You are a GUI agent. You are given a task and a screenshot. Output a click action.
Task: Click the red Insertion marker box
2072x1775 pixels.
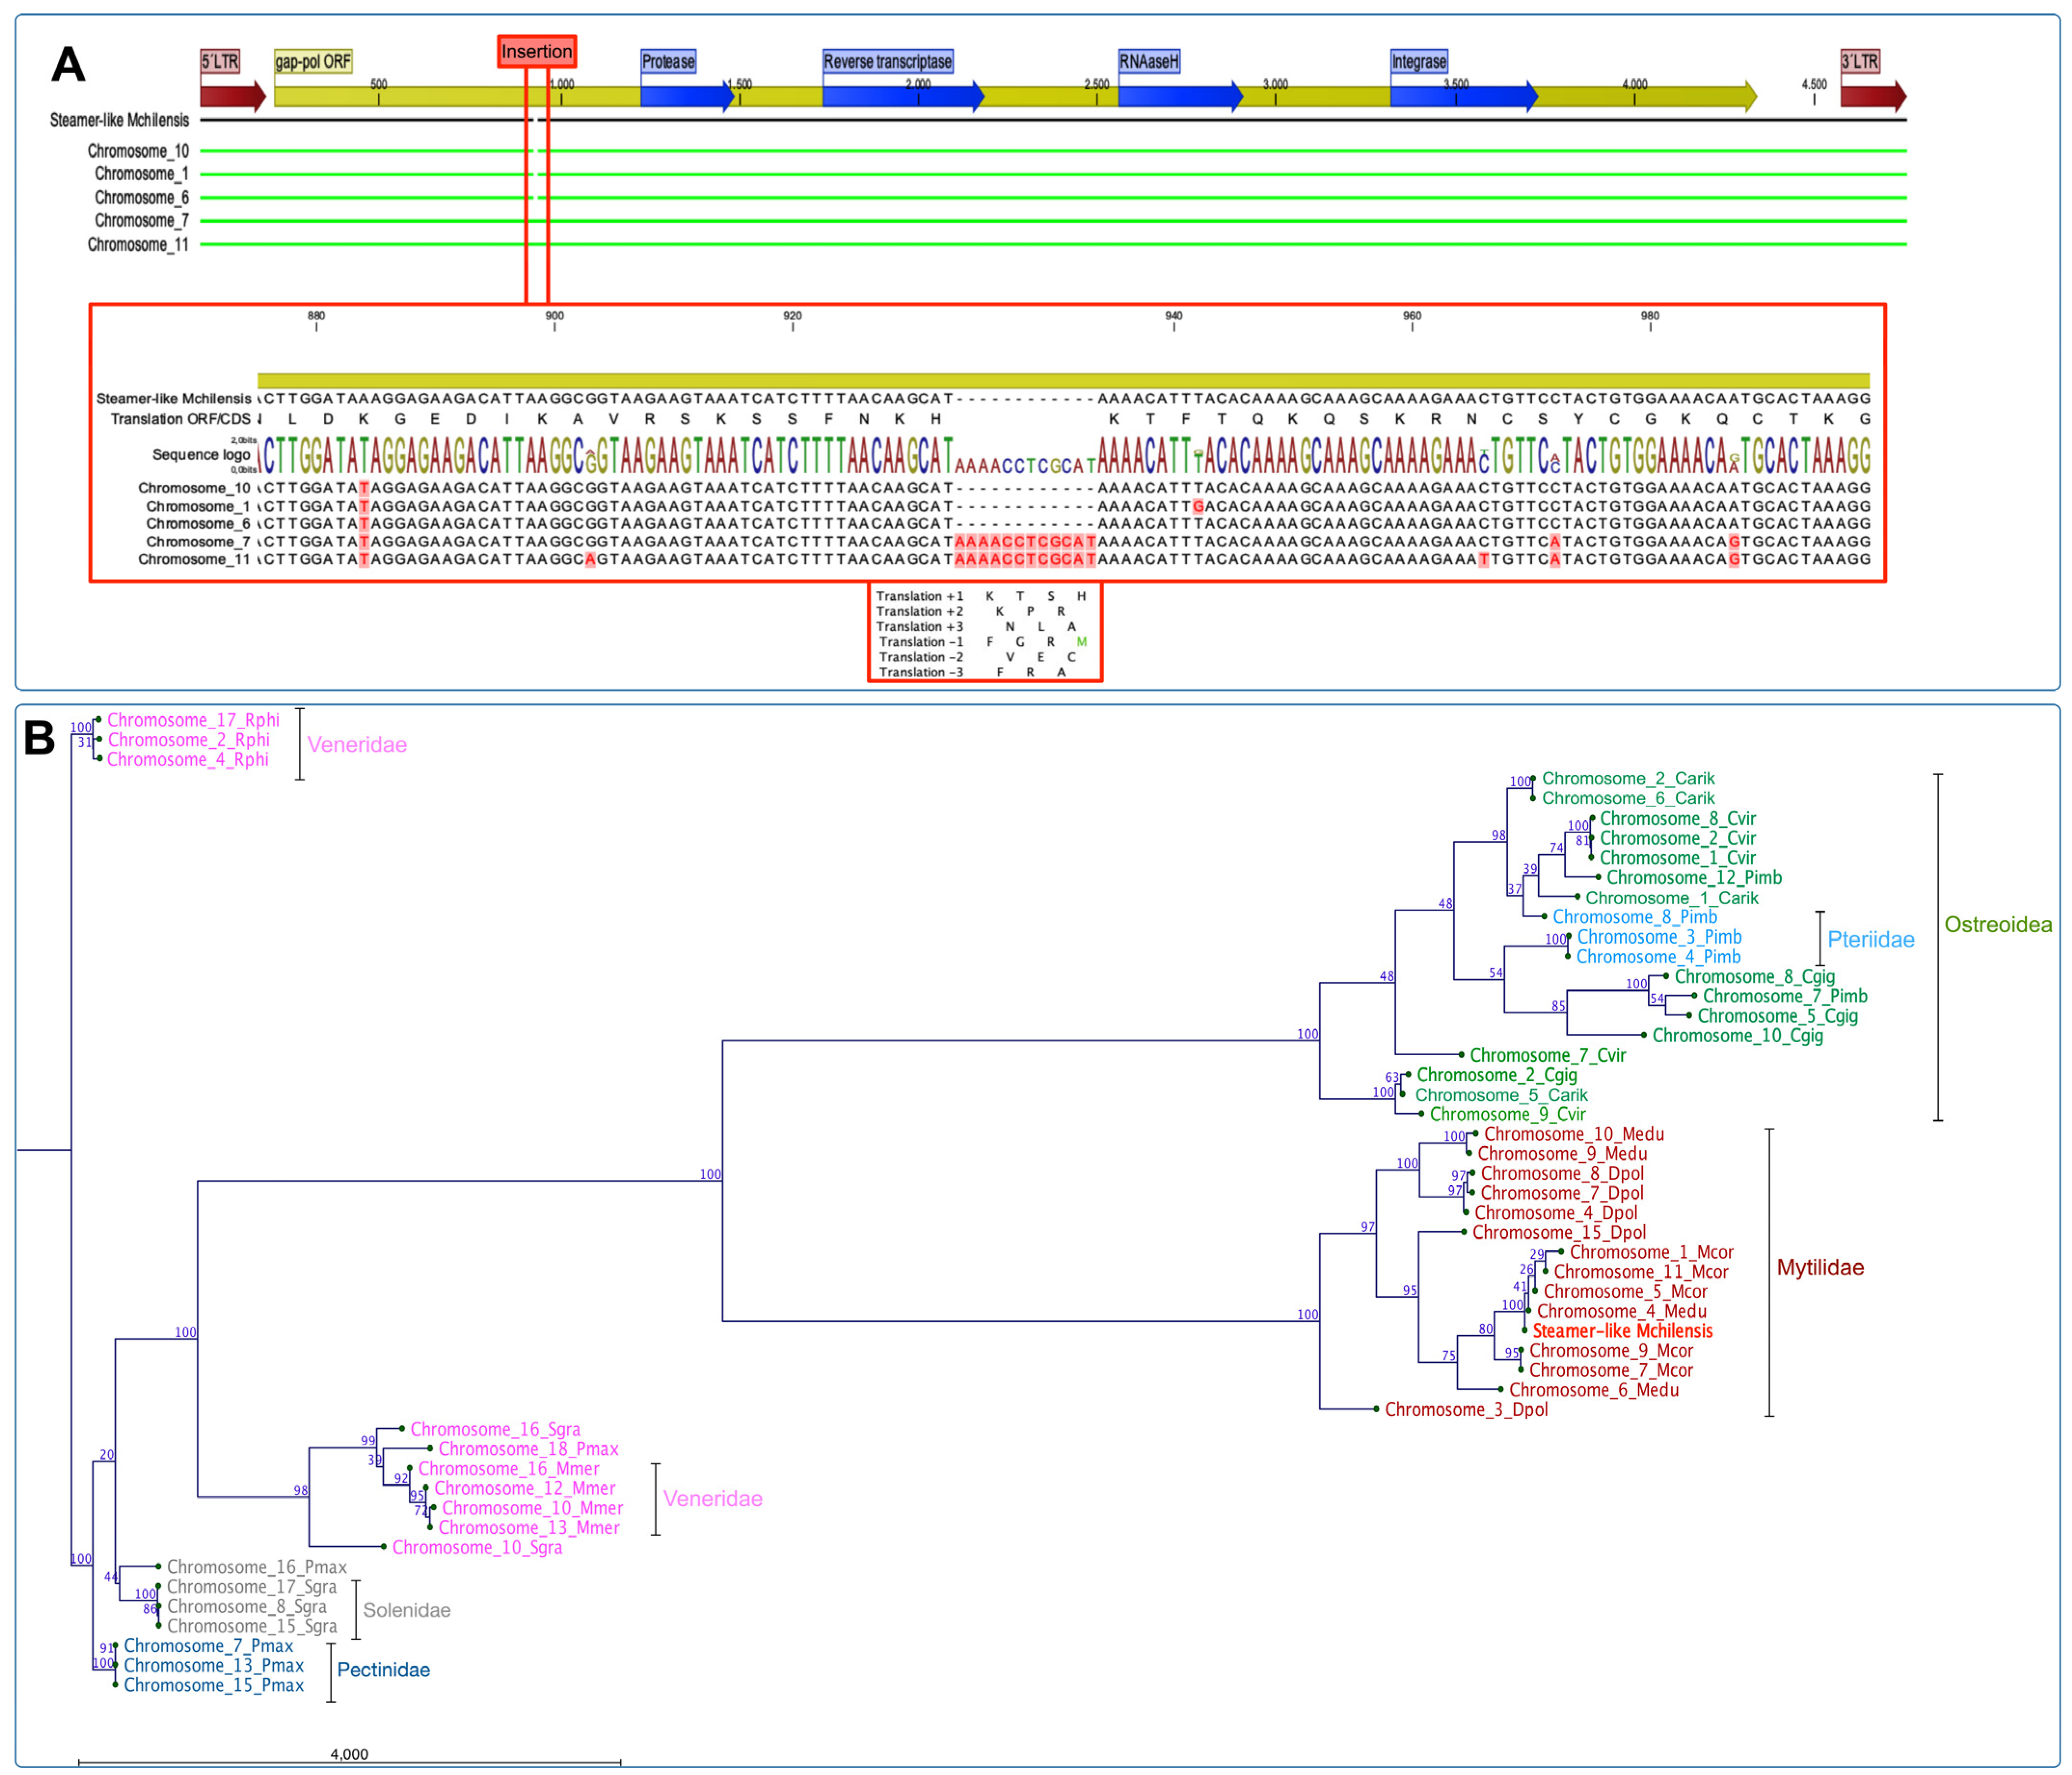point(536,52)
